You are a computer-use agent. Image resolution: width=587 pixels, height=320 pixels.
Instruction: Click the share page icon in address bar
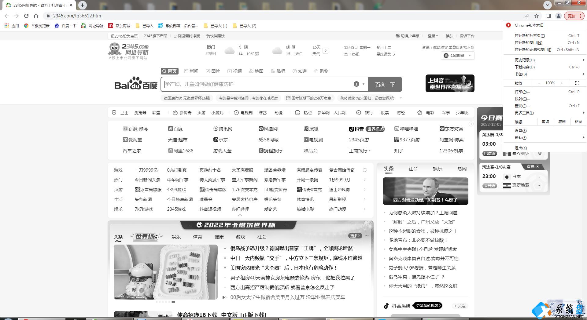527,16
